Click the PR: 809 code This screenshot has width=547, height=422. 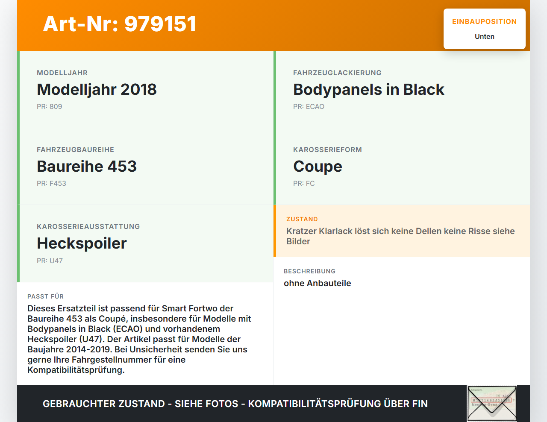point(50,107)
